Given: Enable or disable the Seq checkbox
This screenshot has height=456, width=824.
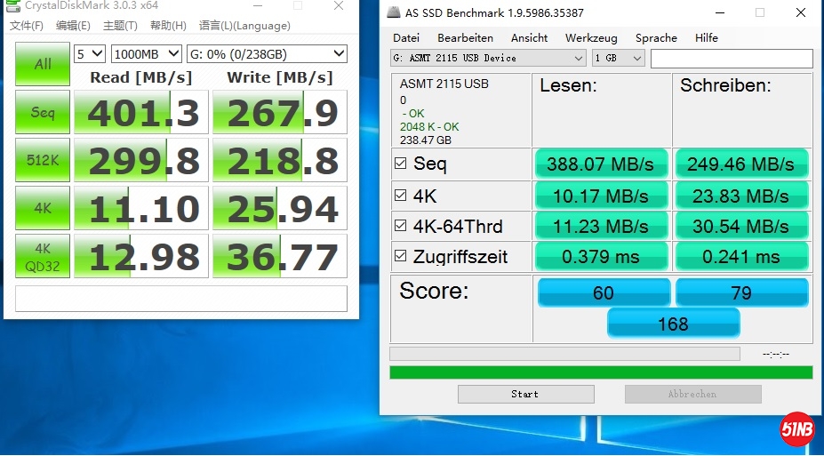Looking at the screenshot, I should [400, 164].
